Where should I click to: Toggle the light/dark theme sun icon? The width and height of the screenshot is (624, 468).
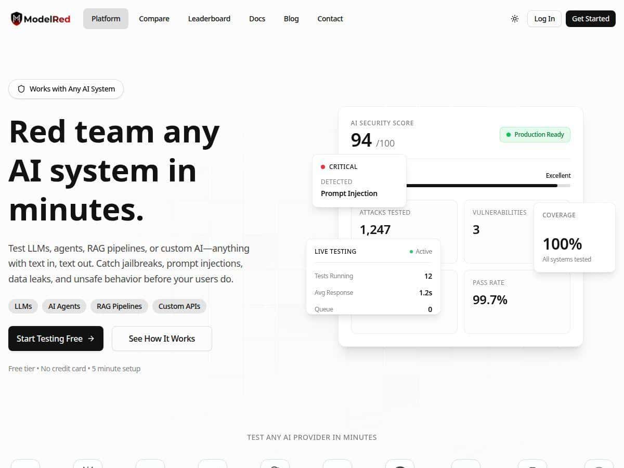(x=515, y=19)
